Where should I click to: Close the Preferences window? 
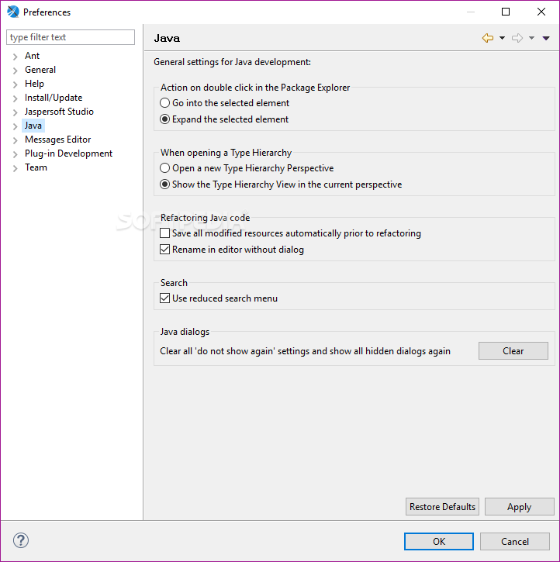[x=541, y=12]
